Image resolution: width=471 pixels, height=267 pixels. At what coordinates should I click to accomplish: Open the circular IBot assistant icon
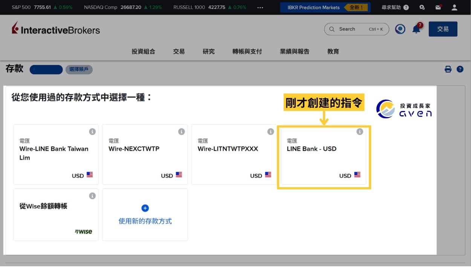click(400, 29)
